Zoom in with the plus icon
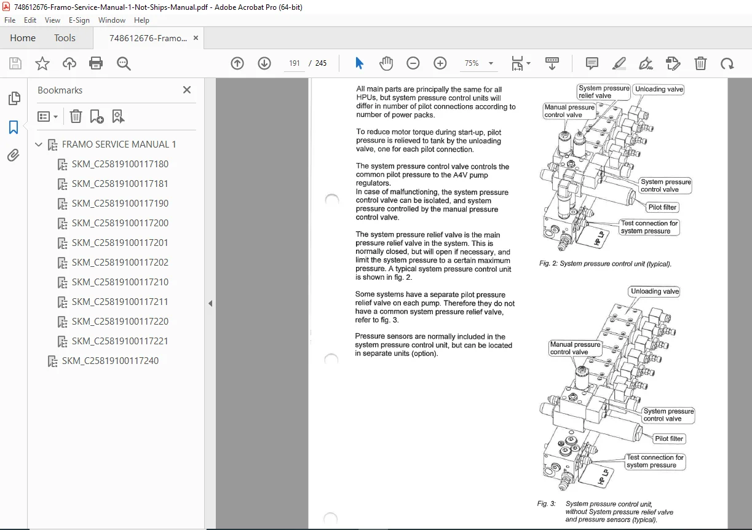 click(440, 63)
